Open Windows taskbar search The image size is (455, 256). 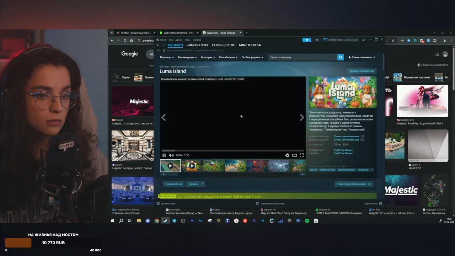point(121,221)
